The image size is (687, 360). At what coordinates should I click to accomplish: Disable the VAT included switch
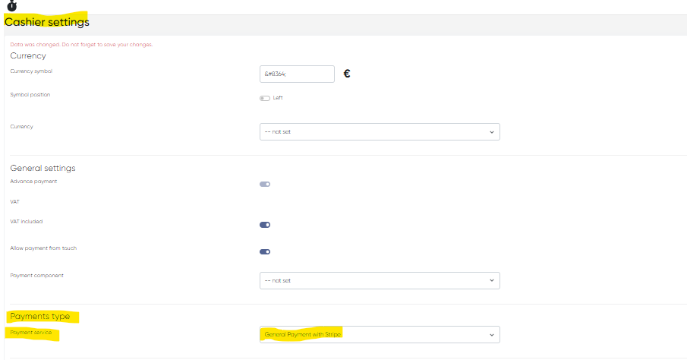(265, 225)
